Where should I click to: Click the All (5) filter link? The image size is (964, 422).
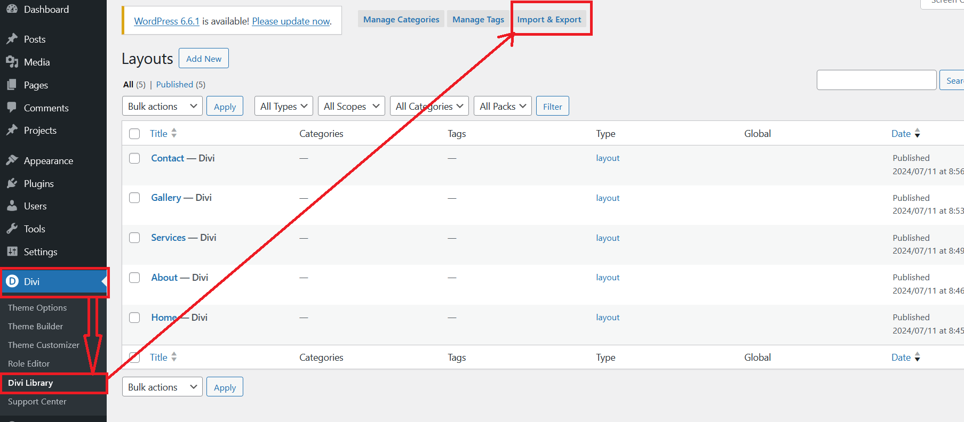tap(134, 84)
